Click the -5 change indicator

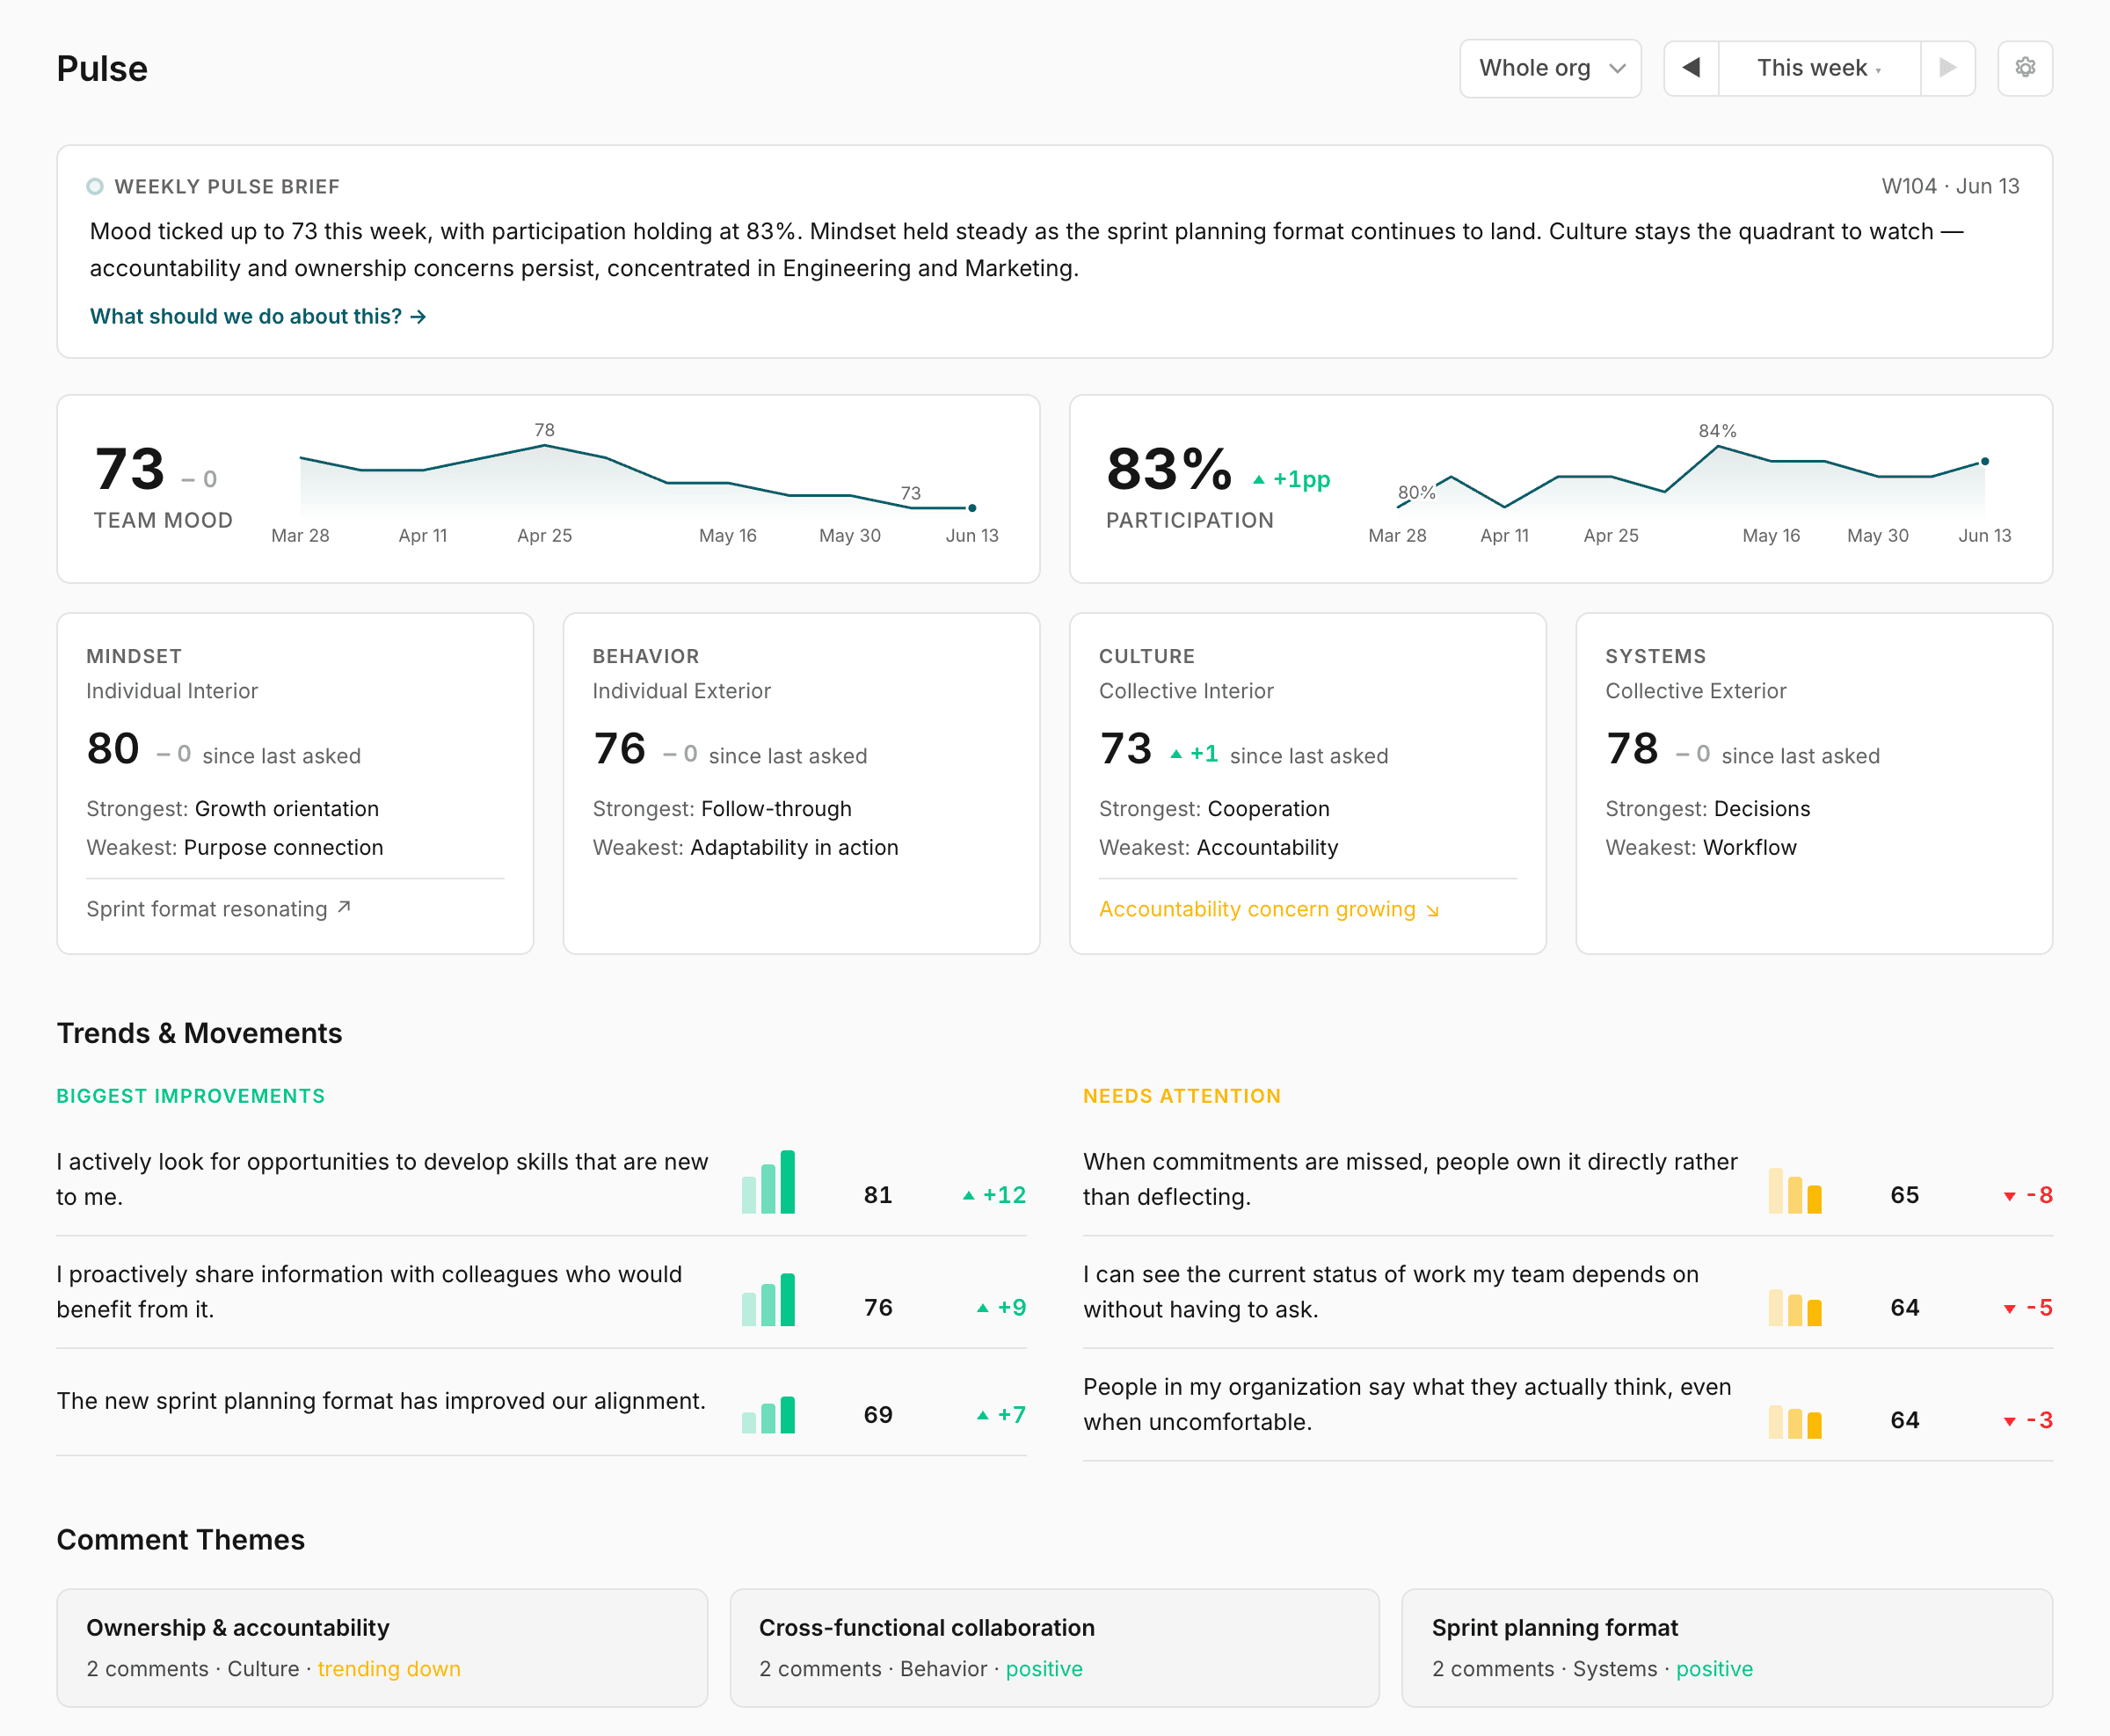coord(2028,1307)
